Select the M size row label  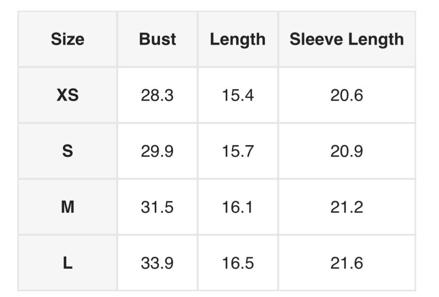click(68, 207)
